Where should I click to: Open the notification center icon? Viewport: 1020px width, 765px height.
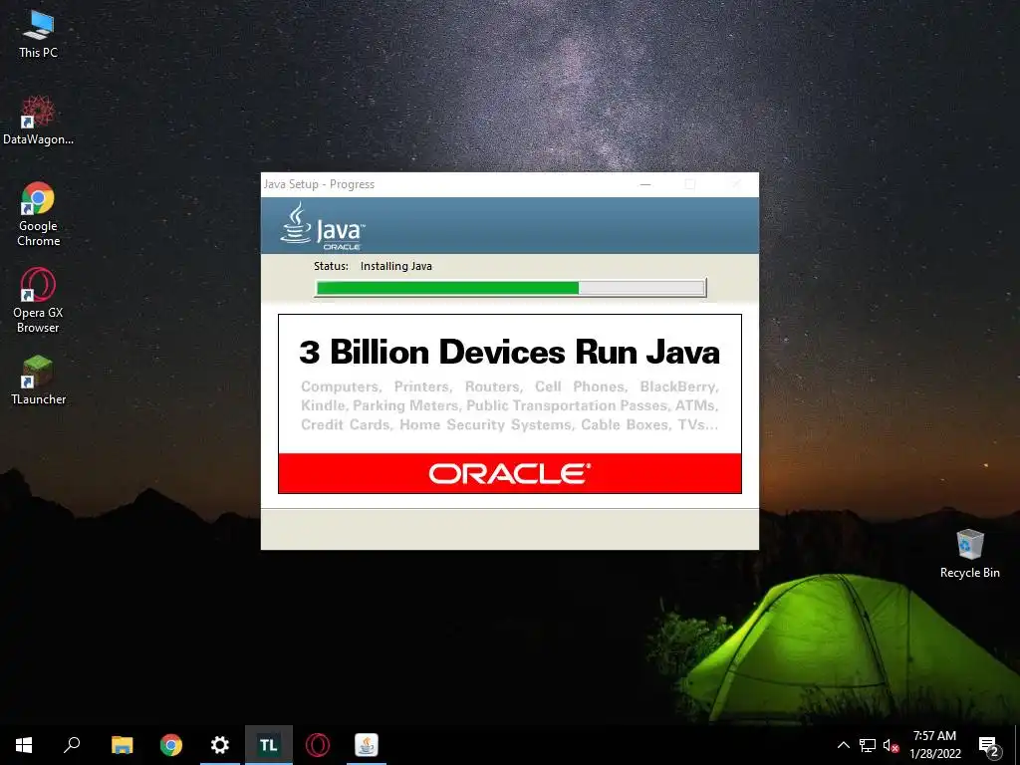pyautogui.click(x=989, y=746)
